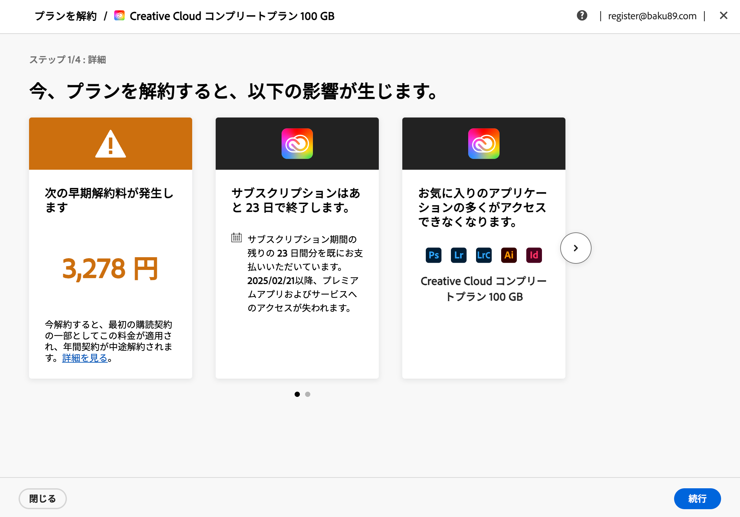Click the Photoshop app icon
Image resolution: width=740 pixels, height=517 pixels.
tap(433, 255)
